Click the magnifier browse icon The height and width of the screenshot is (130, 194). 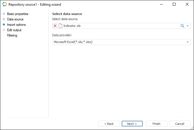182,26
